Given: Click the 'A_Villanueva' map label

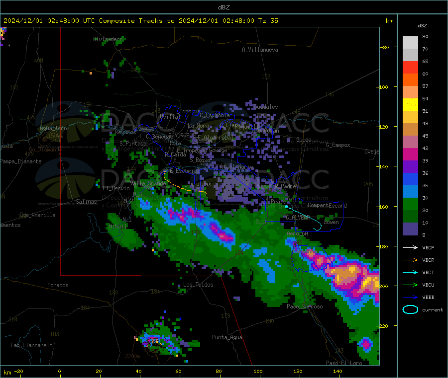Looking at the screenshot, I should 260,50.
